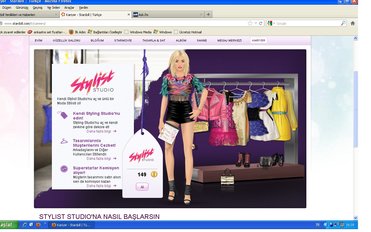Open Daha fazla bilgi under Süperstarlar Komisyon alıyor
The width and height of the screenshot is (371, 232).
click(x=101, y=186)
